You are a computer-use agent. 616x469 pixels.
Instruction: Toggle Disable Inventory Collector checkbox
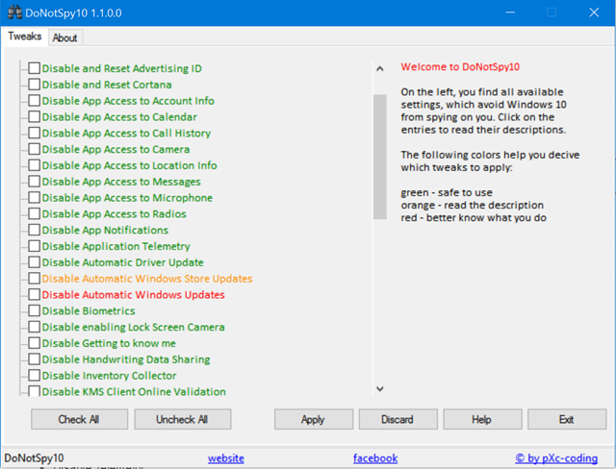(x=35, y=375)
